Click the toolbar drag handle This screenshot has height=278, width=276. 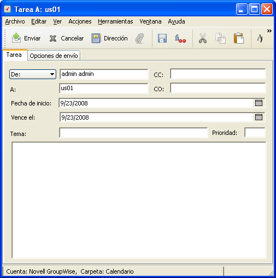pyautogui.click(x=5, y=39)
